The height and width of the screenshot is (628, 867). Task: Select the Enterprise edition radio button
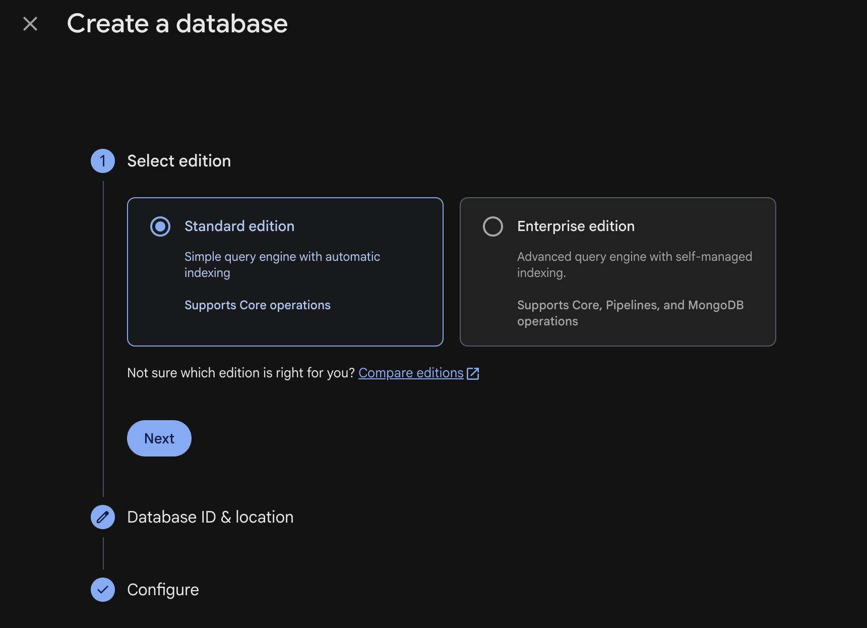(x=492, y=226)
